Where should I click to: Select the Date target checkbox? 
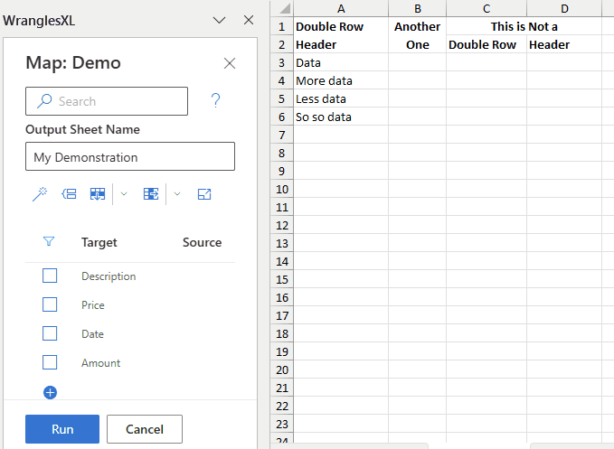pos(50,333)
